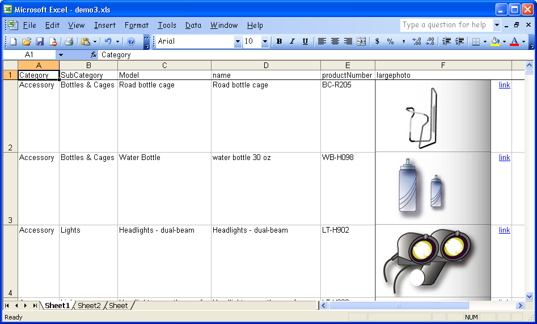The width and height of the screenshot is (537, 324).
Task: Expand the Arial font name dropdown
Action: tap(238, 41)
